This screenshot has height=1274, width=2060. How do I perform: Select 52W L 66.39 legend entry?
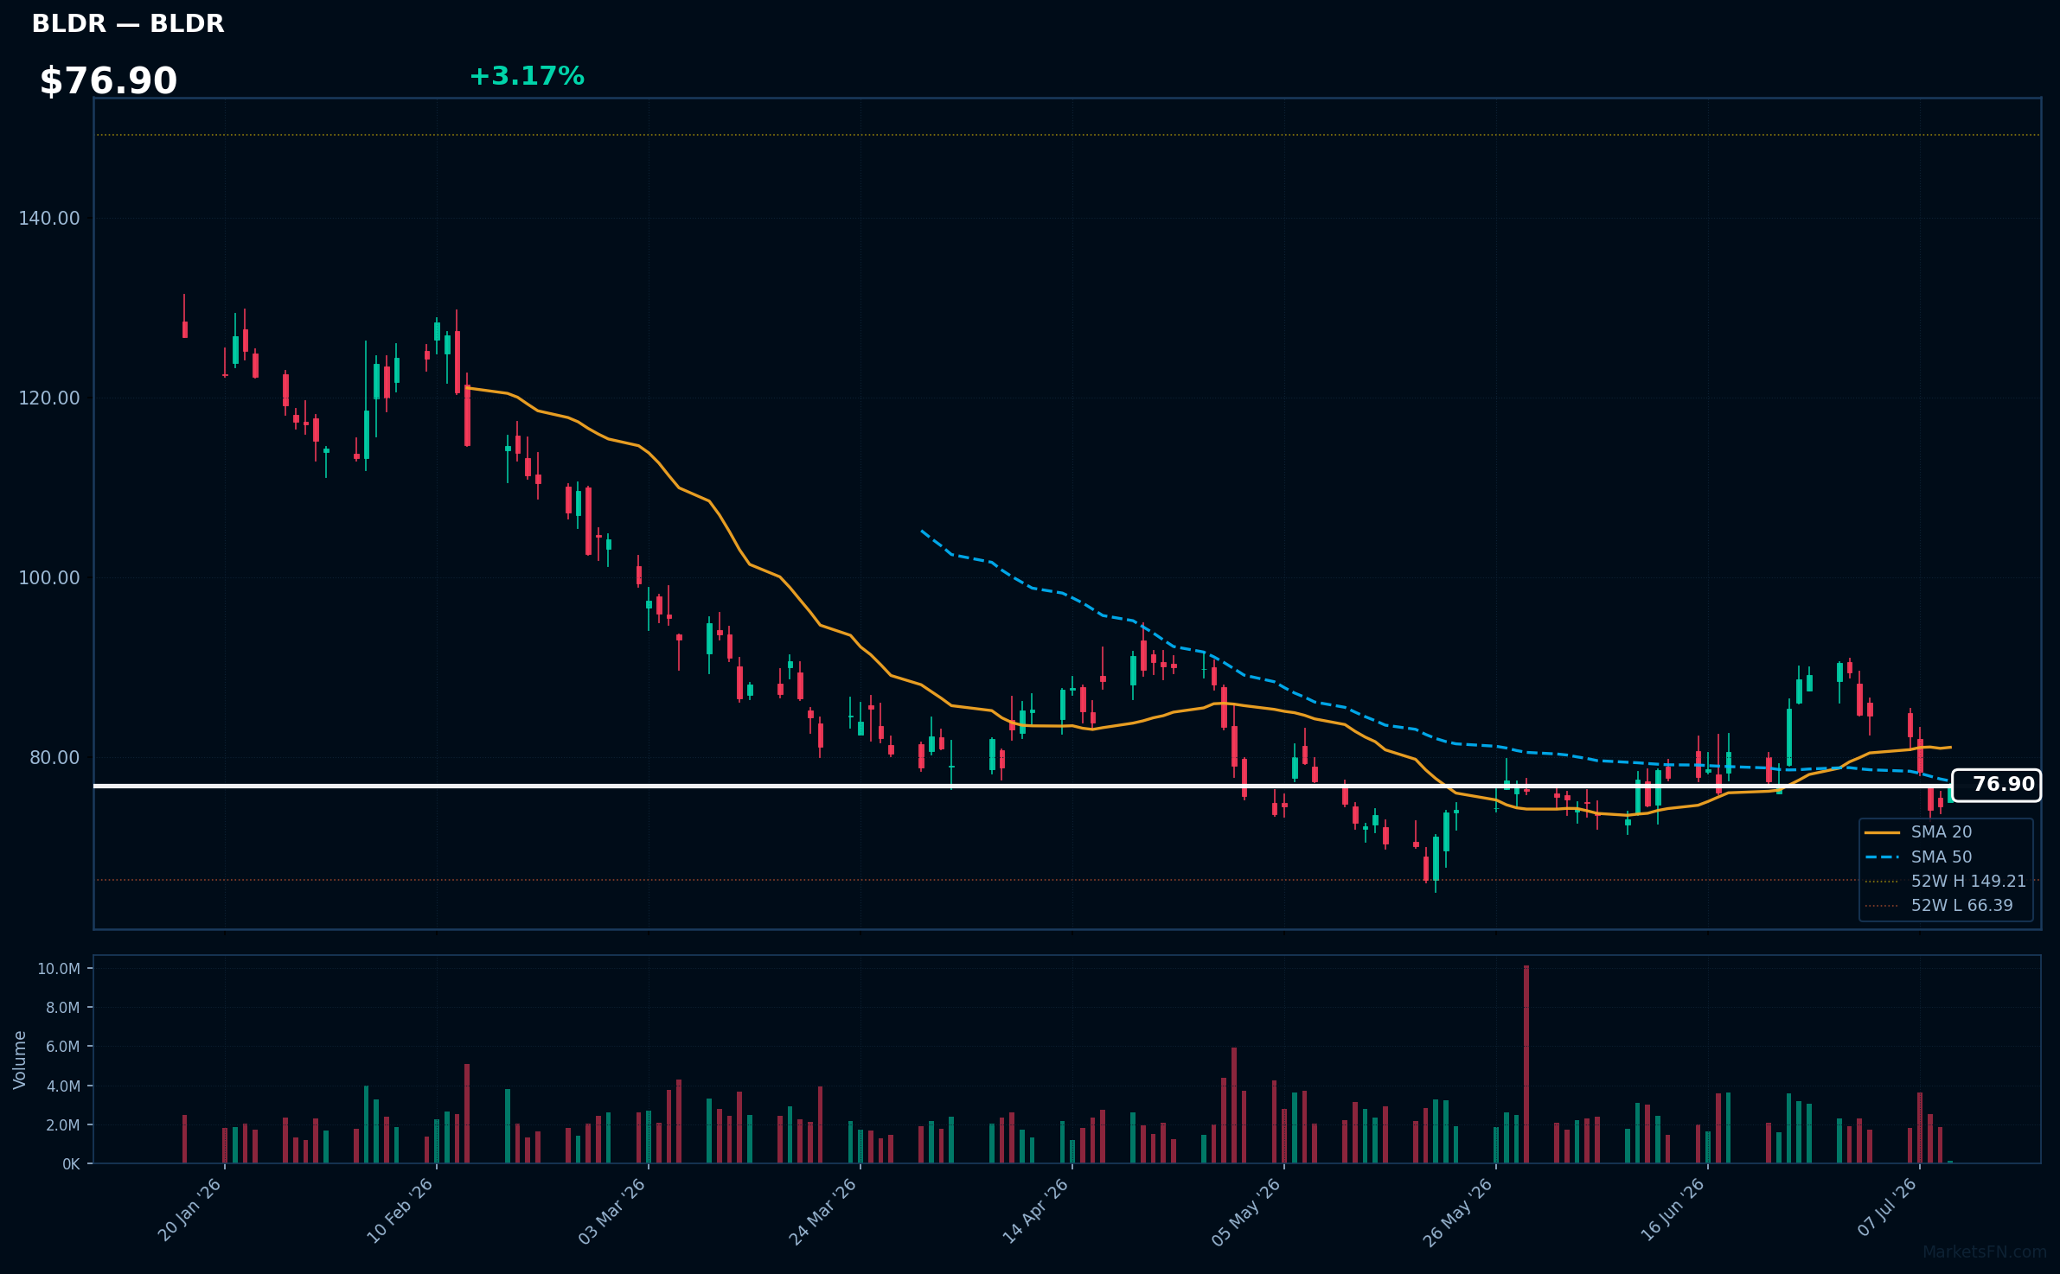[1939, 906]
